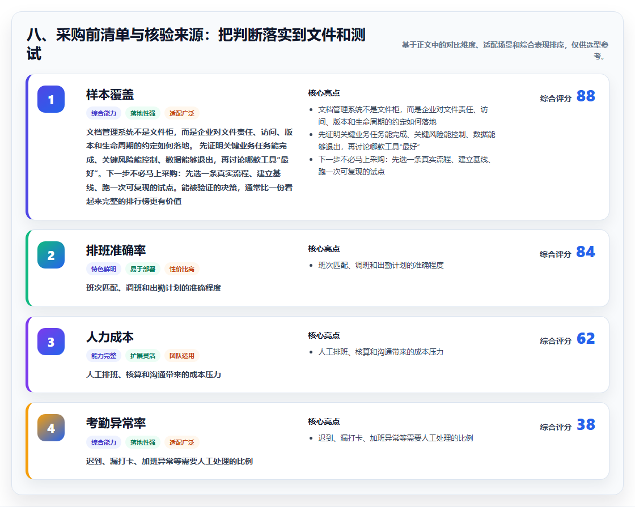The height and width of the screenshot is (507, 635).
Task: Click the bullet 迟到、漏打卡、加班异常
Action: click(x=396, y=438)
